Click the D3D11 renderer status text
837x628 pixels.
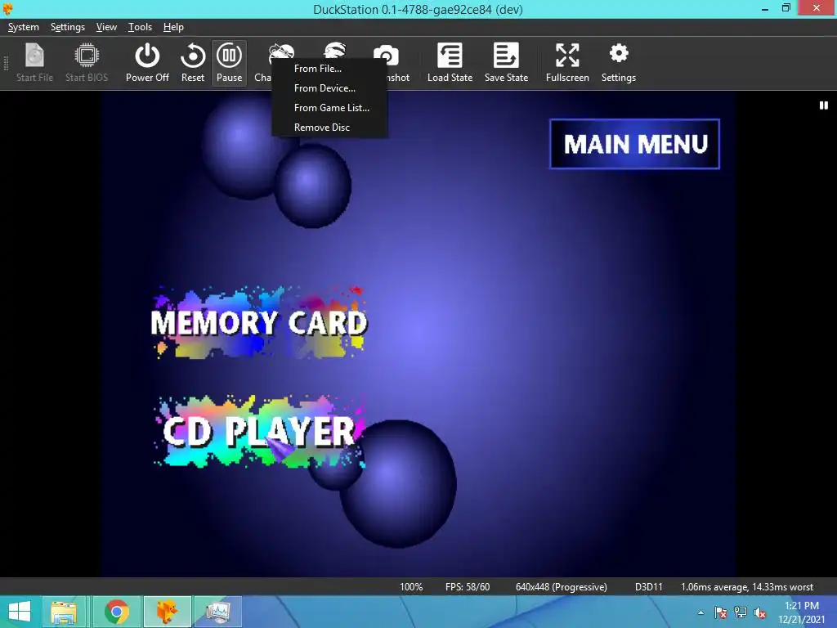(648, 587)
